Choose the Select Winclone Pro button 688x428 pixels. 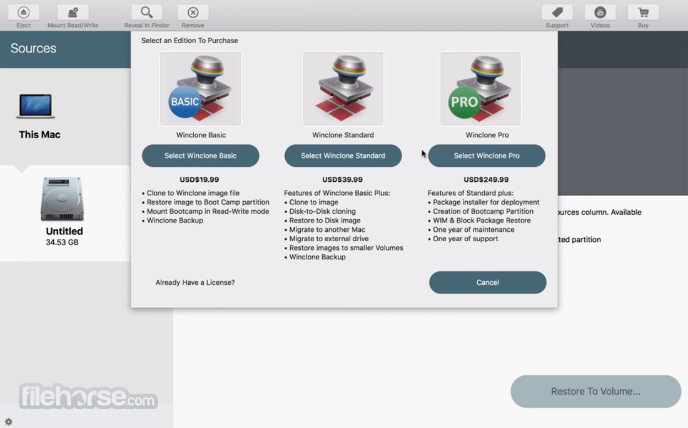pos(487,156)
